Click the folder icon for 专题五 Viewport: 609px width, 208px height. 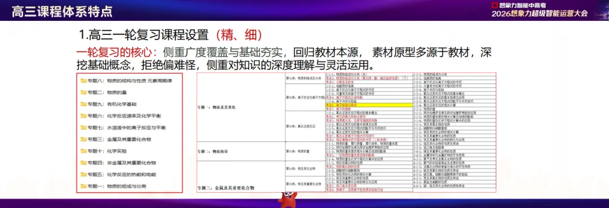(x=83, y=174)
